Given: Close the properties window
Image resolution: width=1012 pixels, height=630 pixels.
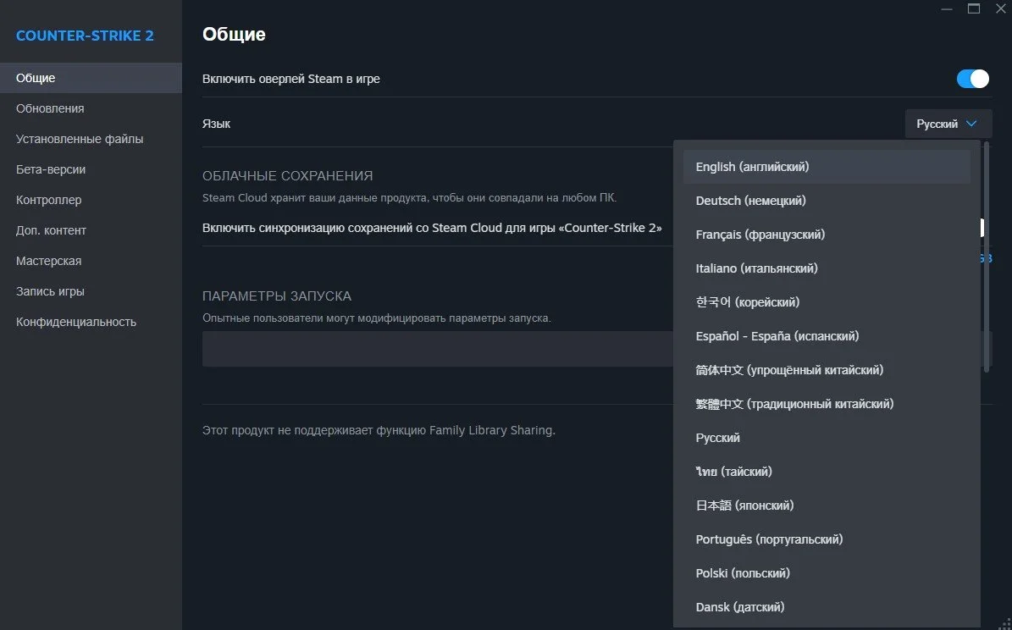Looking at the screenshot, I should [x=1001, y=8].
